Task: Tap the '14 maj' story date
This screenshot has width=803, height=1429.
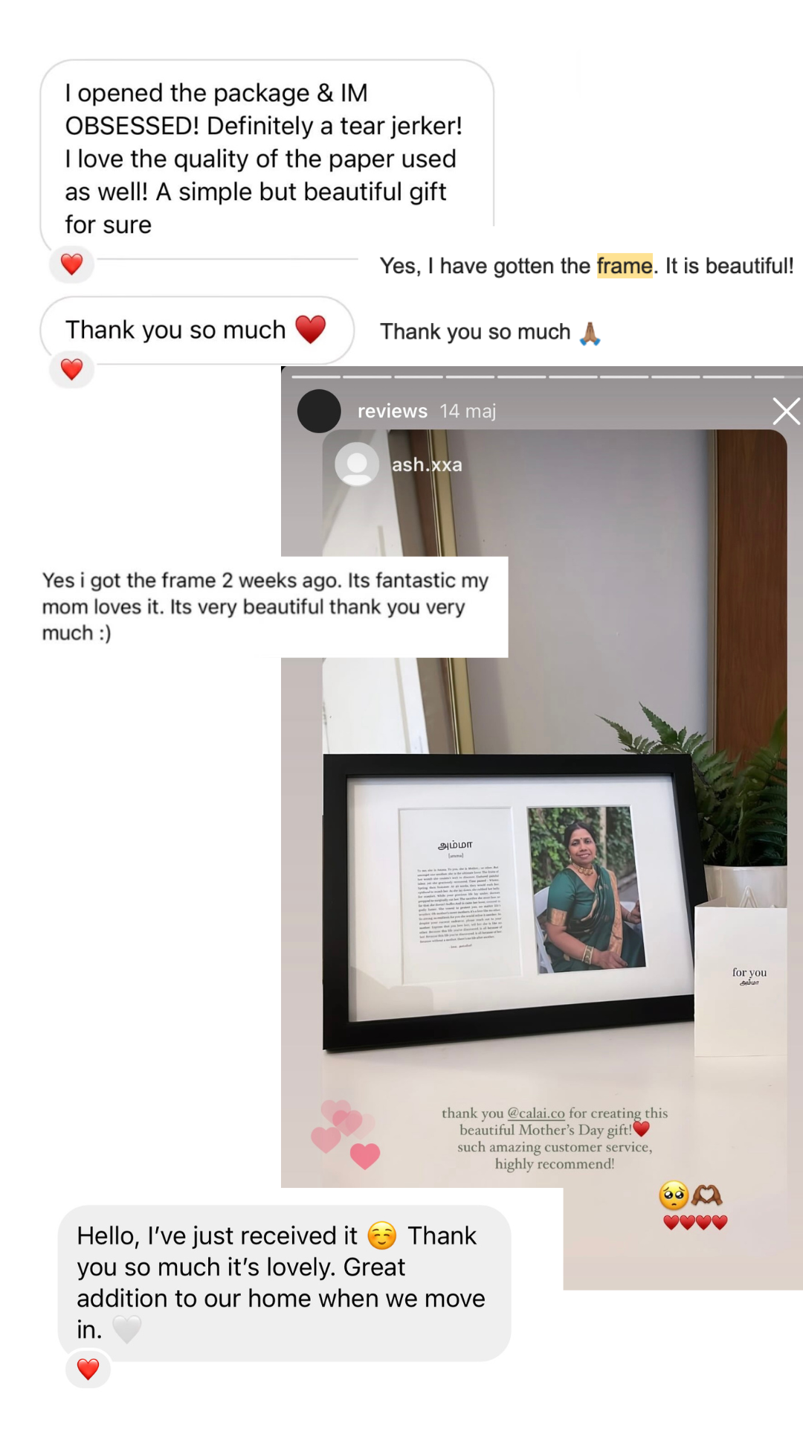Action: [x=468, y=411]
